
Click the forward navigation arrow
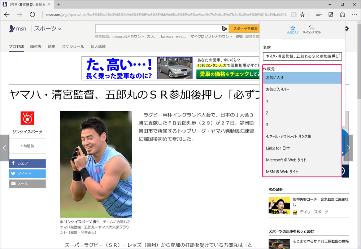click(x=19, y=14)
